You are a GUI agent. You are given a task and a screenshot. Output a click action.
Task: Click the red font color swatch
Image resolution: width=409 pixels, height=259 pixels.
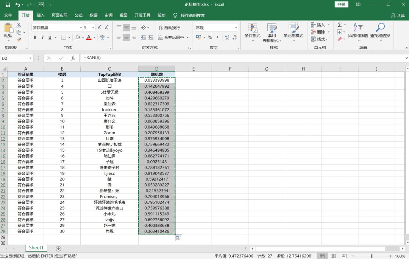[89, 37]
